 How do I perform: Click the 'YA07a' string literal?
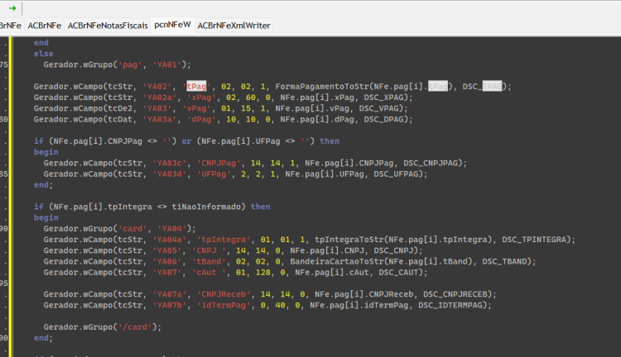170,294
